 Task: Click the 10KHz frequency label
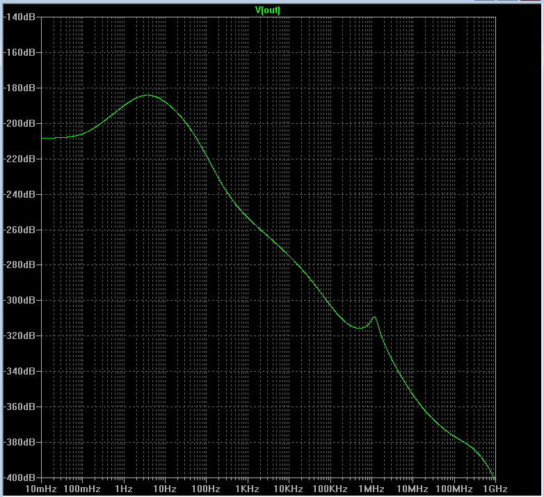click(x=288, y=489)
